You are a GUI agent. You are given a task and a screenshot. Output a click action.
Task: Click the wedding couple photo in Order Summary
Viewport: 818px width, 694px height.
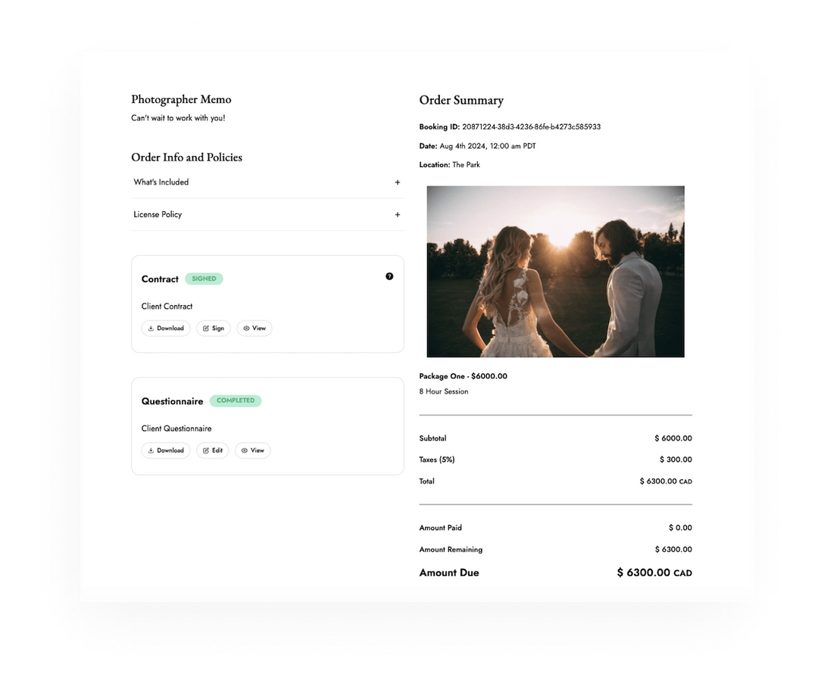tap(555, 272)
